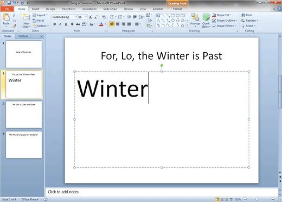The image size is (282, 202).
Task: Switch to the Animations tab
Action: (x=89, y=9)
